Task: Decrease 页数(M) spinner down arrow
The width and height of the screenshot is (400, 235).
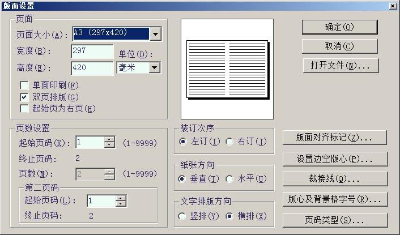Action: click(109, 177)
